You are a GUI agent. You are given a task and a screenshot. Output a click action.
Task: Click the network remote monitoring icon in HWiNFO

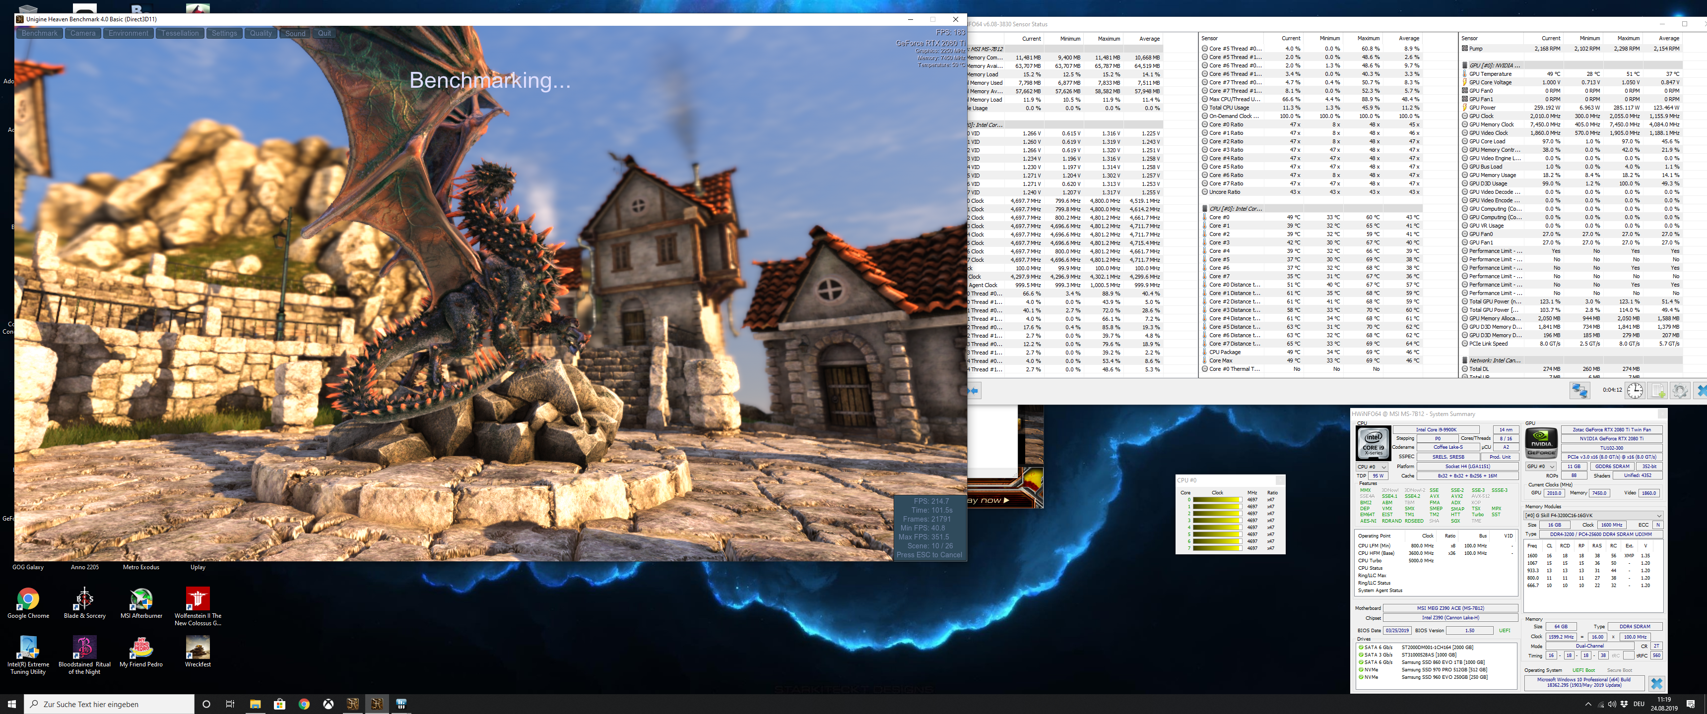click(x=1579, y=391)
